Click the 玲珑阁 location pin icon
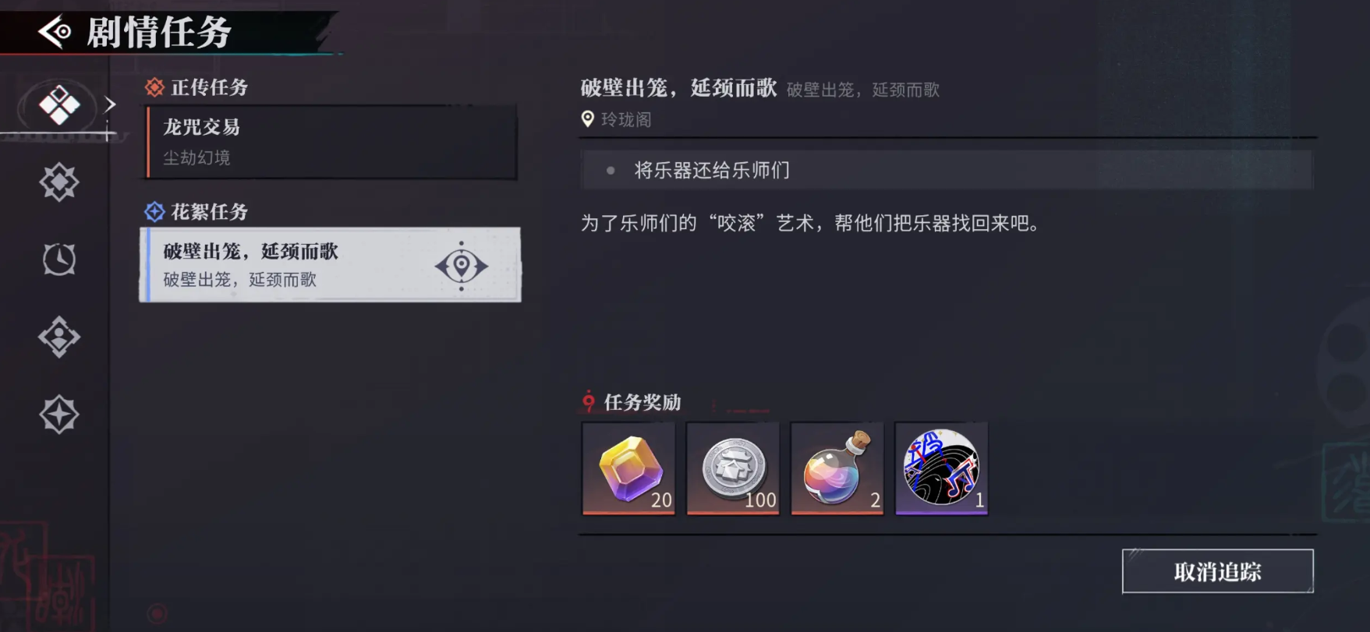 588,119
